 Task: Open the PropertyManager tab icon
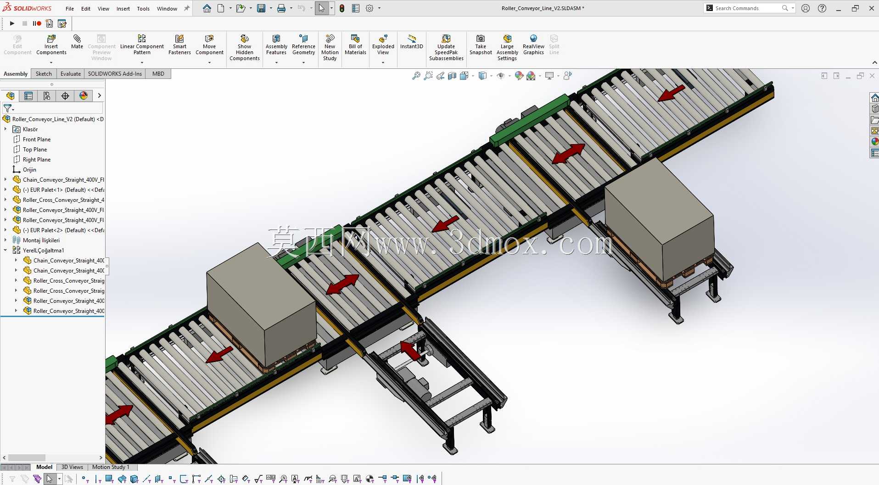[28, 95]
